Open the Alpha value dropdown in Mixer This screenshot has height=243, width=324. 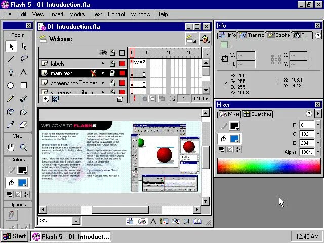click(x=317, y=152)
